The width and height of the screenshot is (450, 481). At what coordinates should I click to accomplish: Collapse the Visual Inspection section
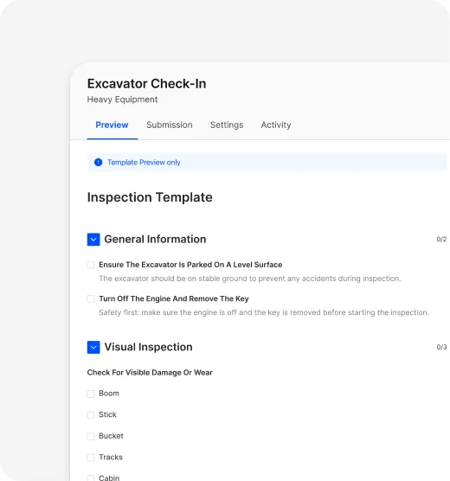tap(93, 347)
